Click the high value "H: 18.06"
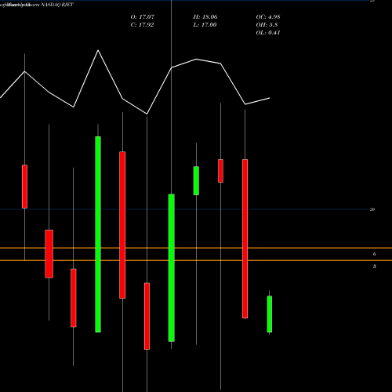The width and height of the screenshot is (392, 392). pyautogui.click(x=205, y=17)
